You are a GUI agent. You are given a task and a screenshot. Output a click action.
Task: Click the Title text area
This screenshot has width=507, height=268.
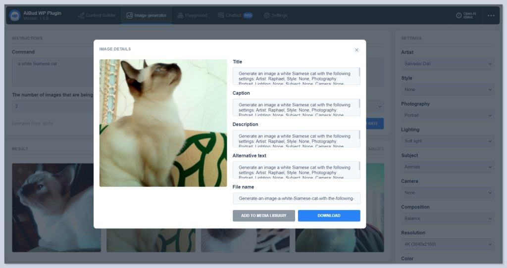[x=297, y=76]
